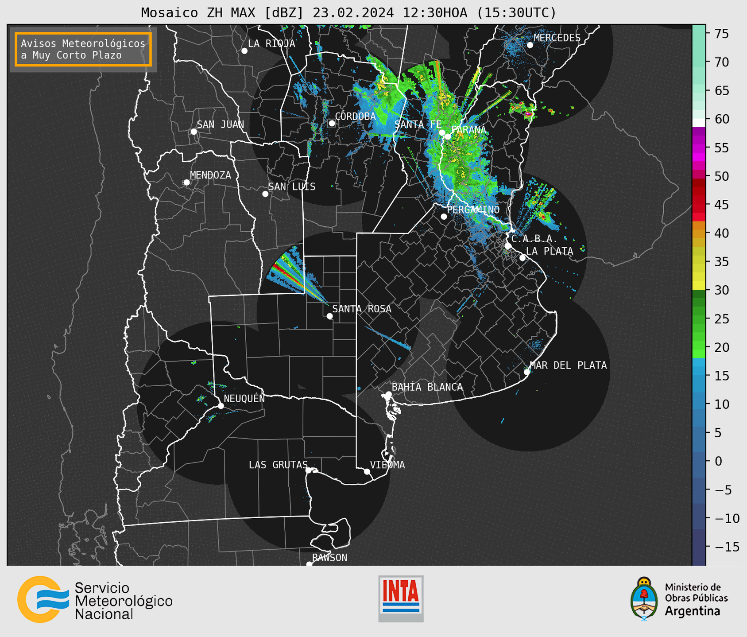Click the Córdoba city marker dot
This screenshot has height=637, width=747.
pyautogui.click(x=332, y=123)
